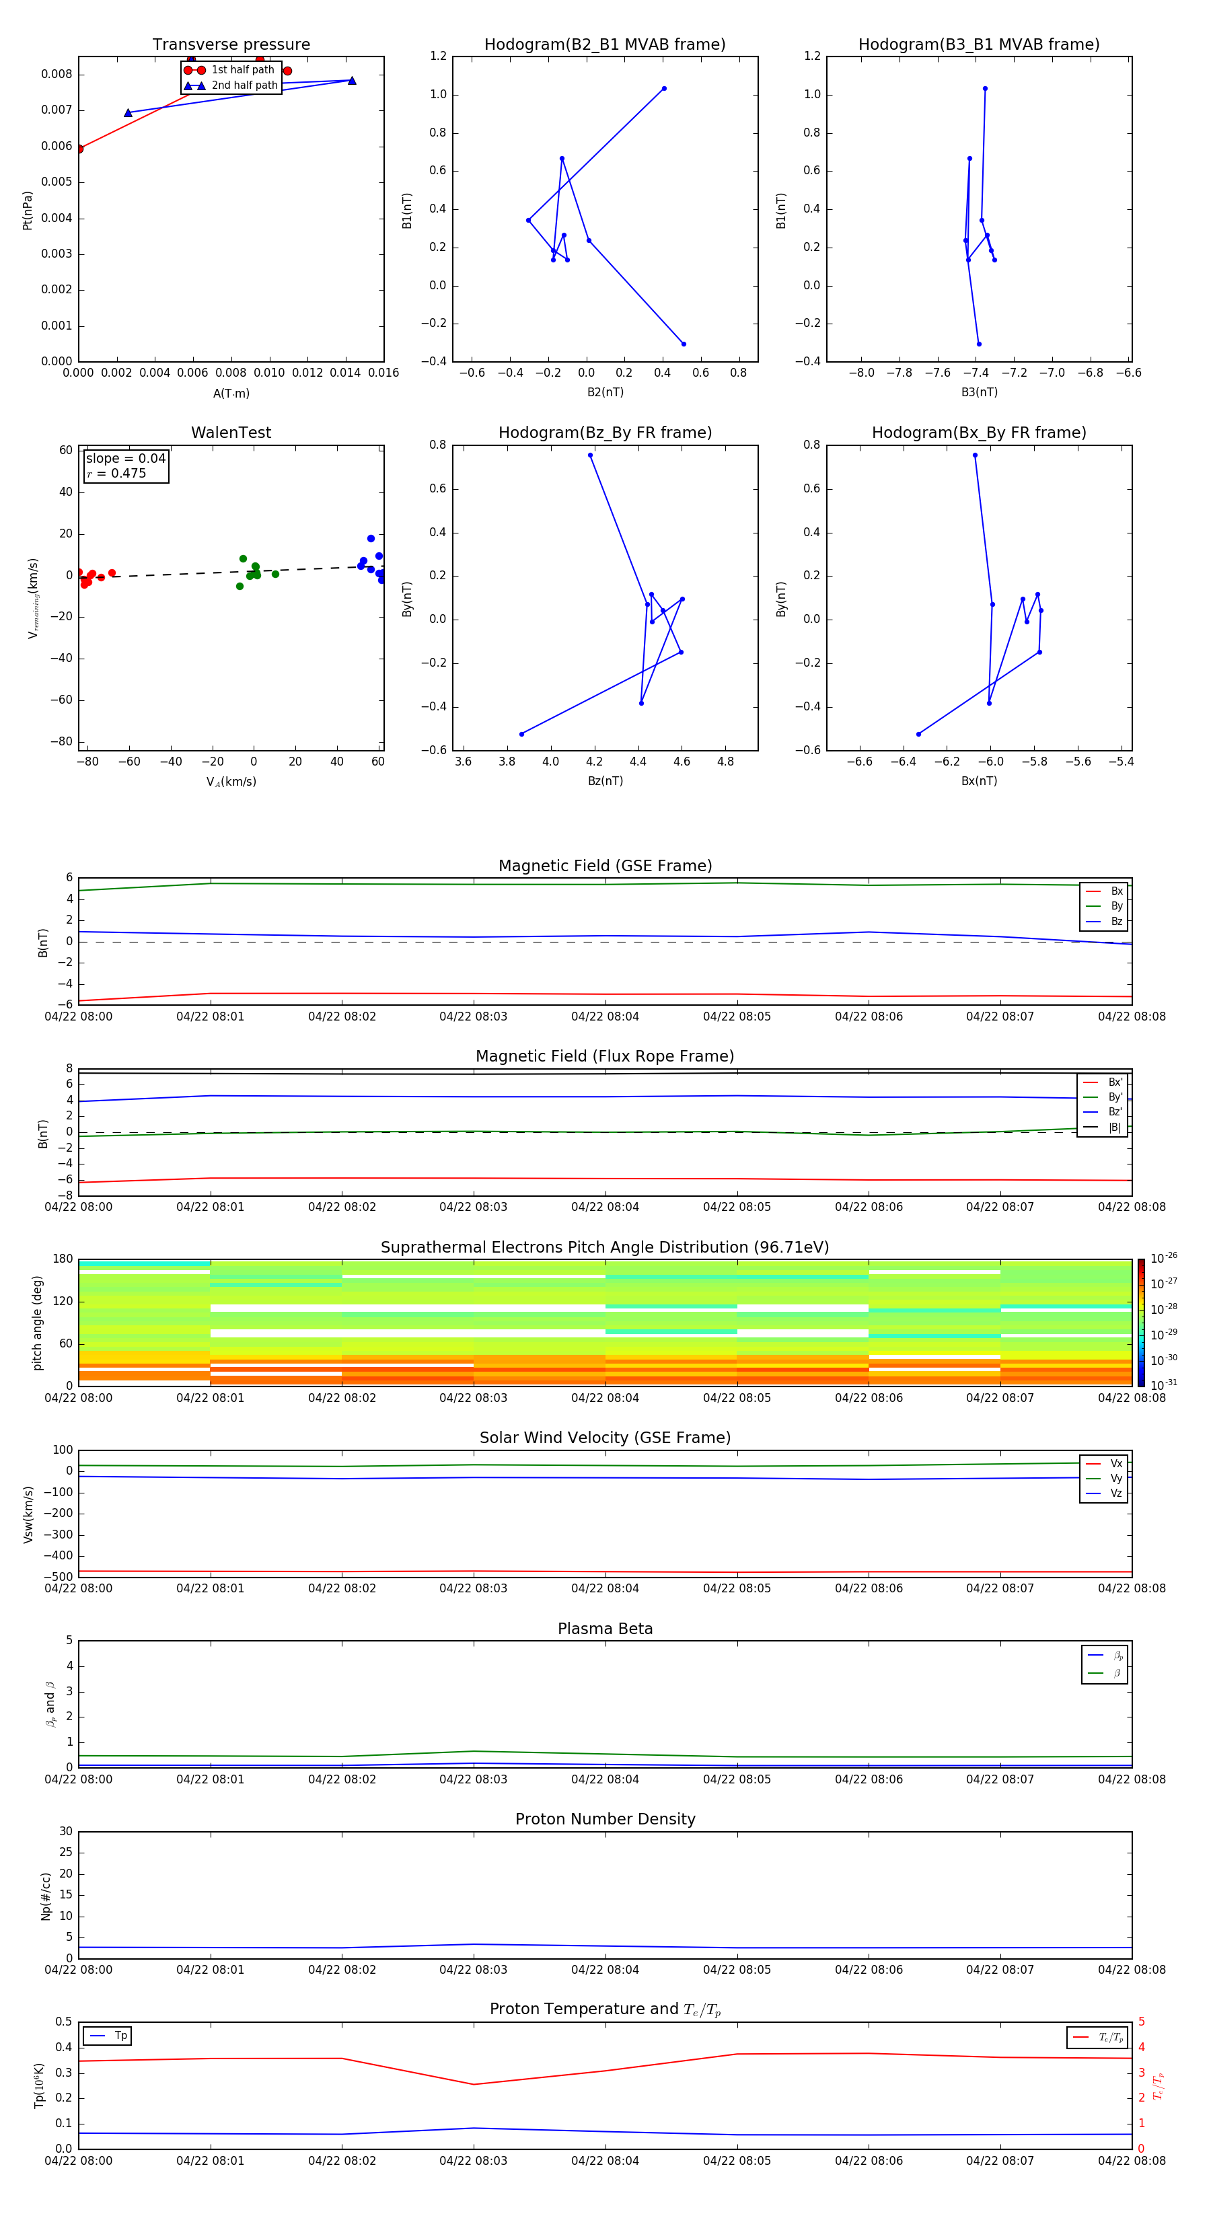Viewport: 1211px width, 2220px height.
Task: Click the red "Te/Tp" right-side axis label
Action: (1159, 2086)
